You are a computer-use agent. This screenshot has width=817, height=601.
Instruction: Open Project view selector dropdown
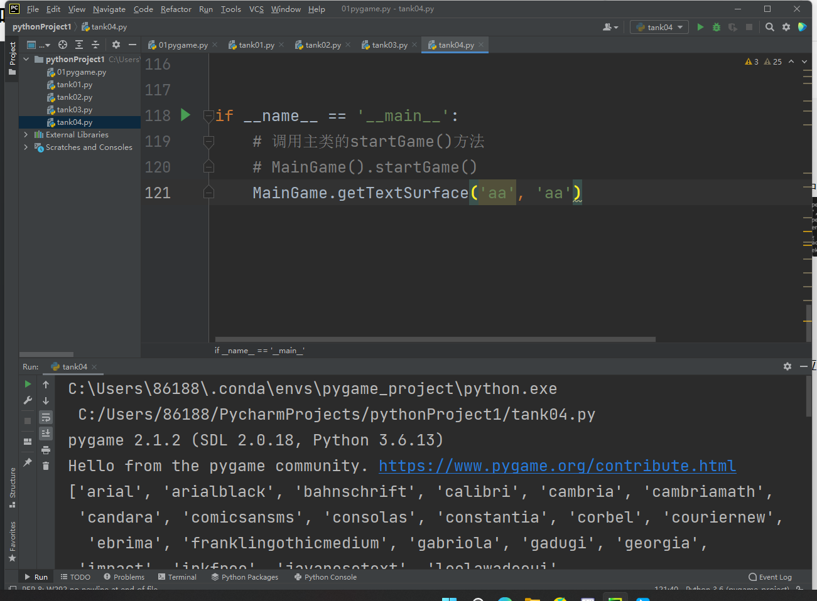tap(38, 45)
